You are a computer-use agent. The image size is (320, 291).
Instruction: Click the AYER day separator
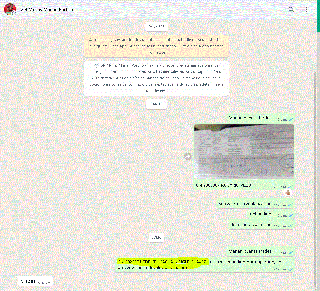pos(156,237)
